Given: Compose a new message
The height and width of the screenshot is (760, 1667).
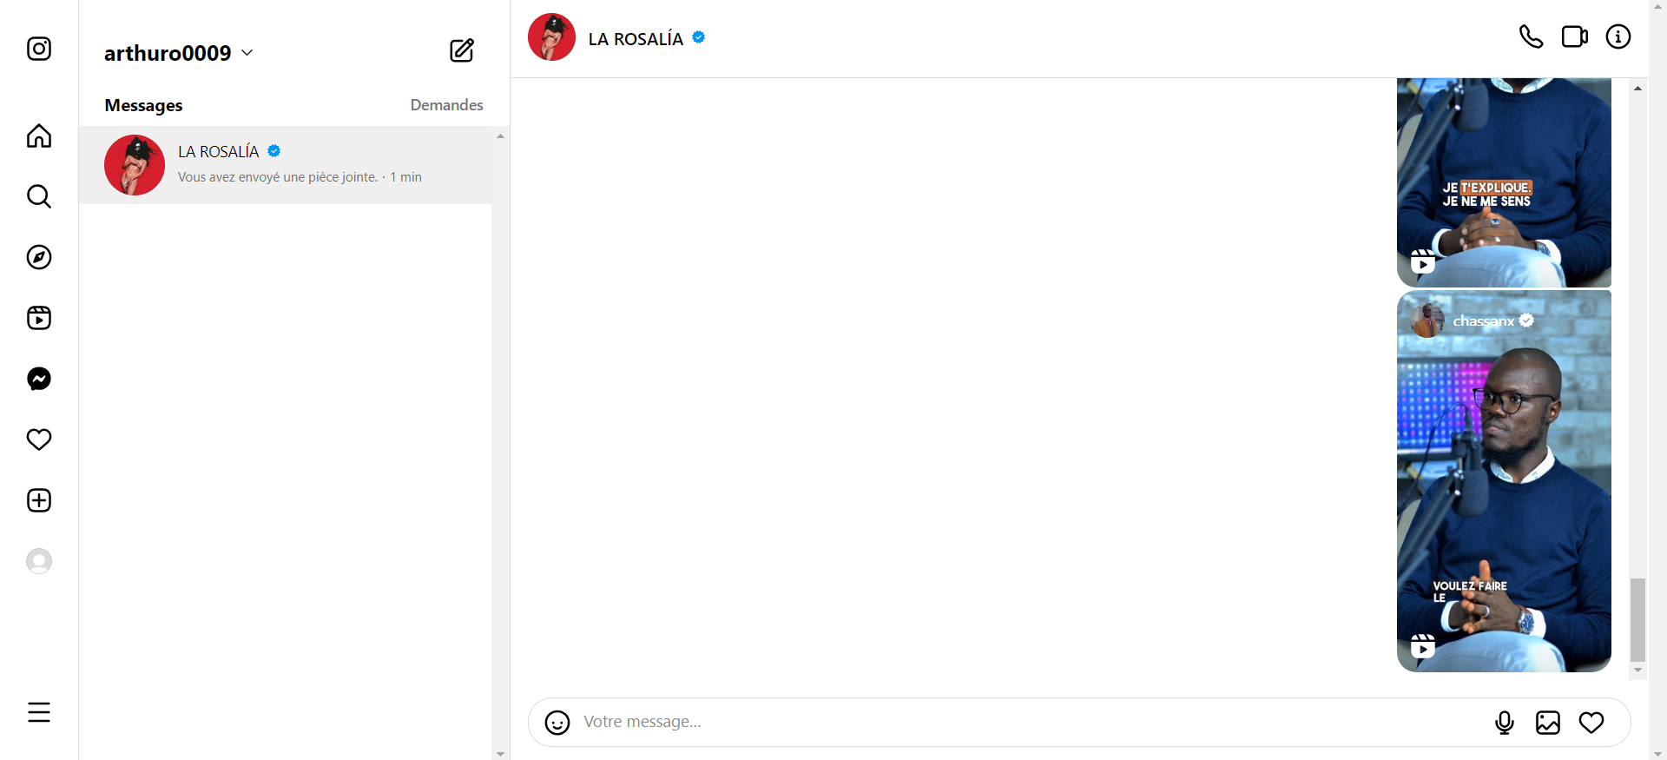Looking at the screenshot, I should click(x=462, y=50).
